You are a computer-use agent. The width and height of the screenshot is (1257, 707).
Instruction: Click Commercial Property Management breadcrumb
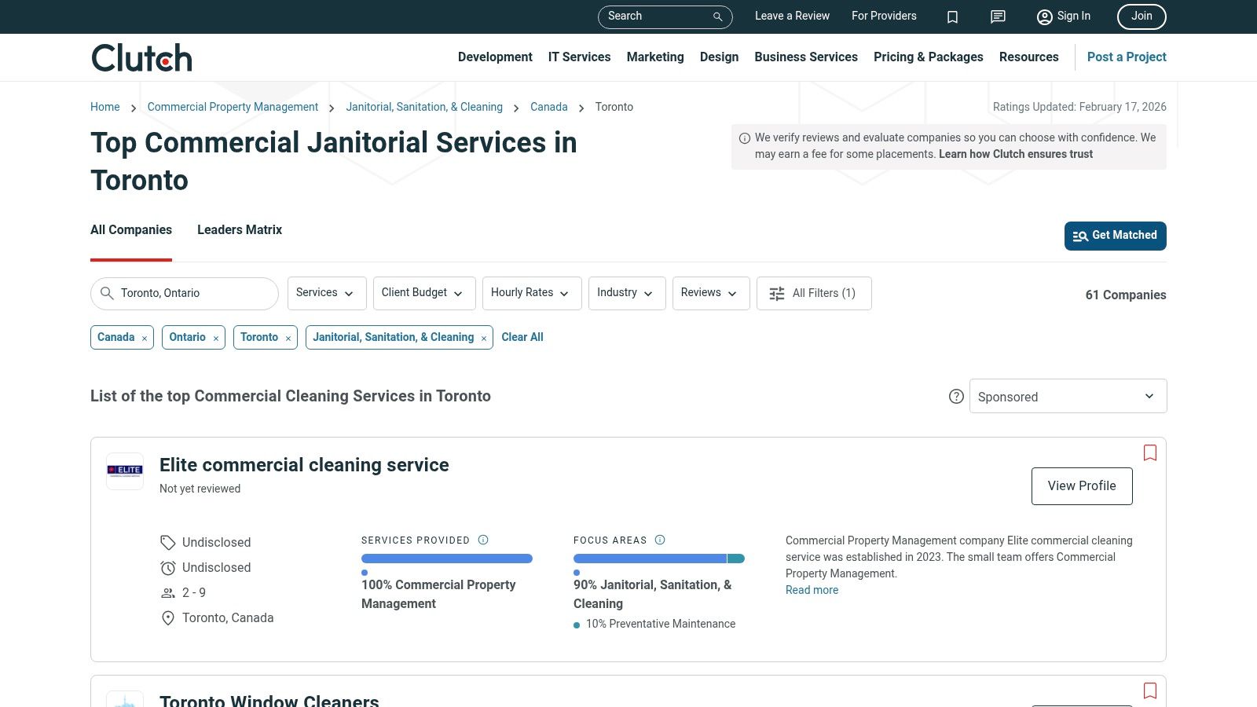coord(233,107)
